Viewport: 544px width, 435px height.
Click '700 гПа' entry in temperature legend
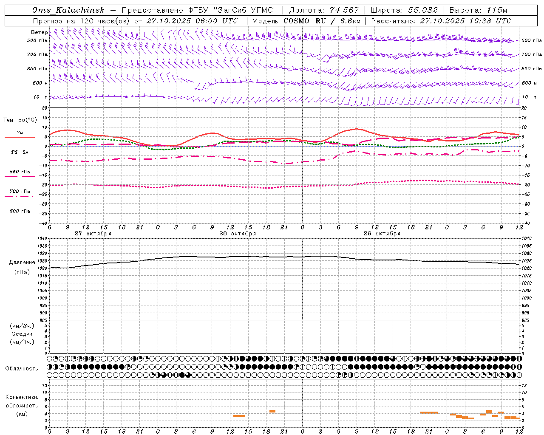point(20,192)
